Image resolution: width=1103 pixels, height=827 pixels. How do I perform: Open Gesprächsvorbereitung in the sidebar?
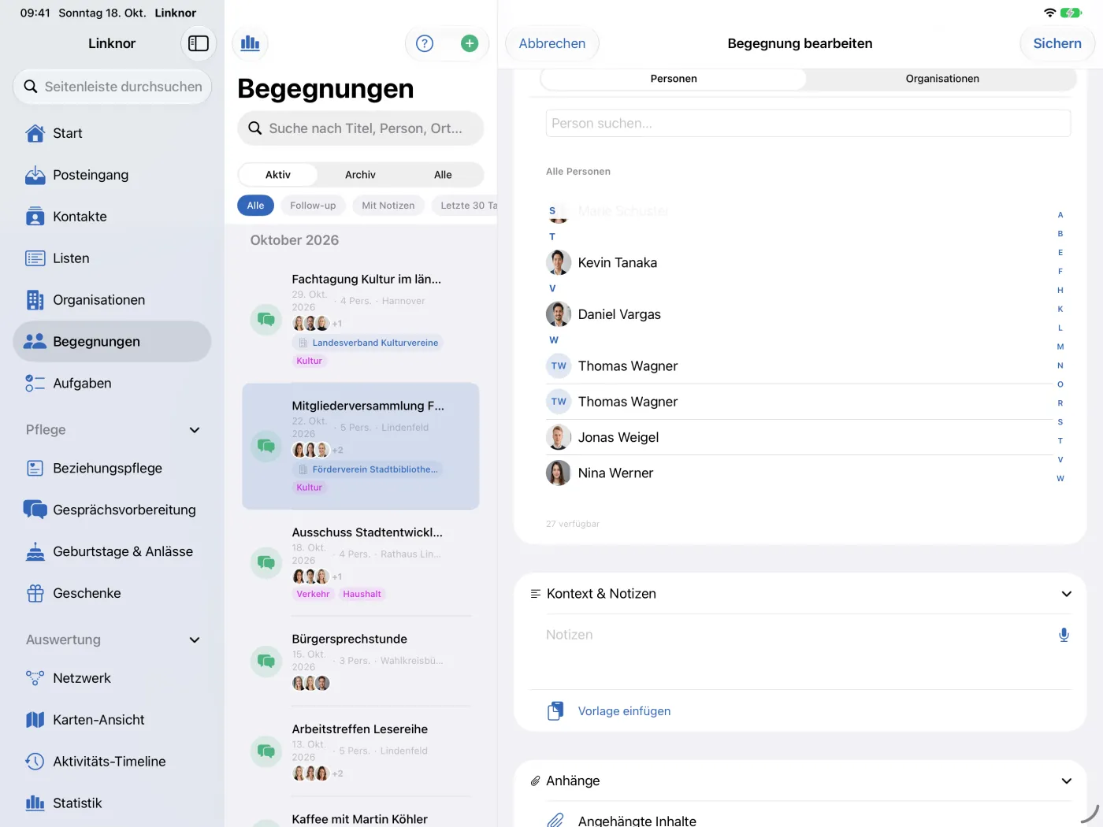pyautogui.click(x=112, y=510)
